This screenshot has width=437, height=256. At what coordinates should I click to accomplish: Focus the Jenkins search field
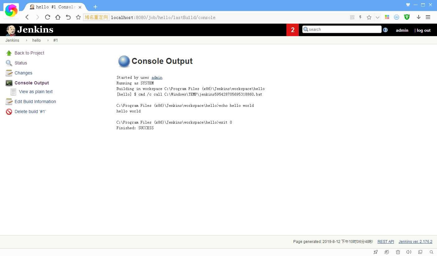coord(342,29)
